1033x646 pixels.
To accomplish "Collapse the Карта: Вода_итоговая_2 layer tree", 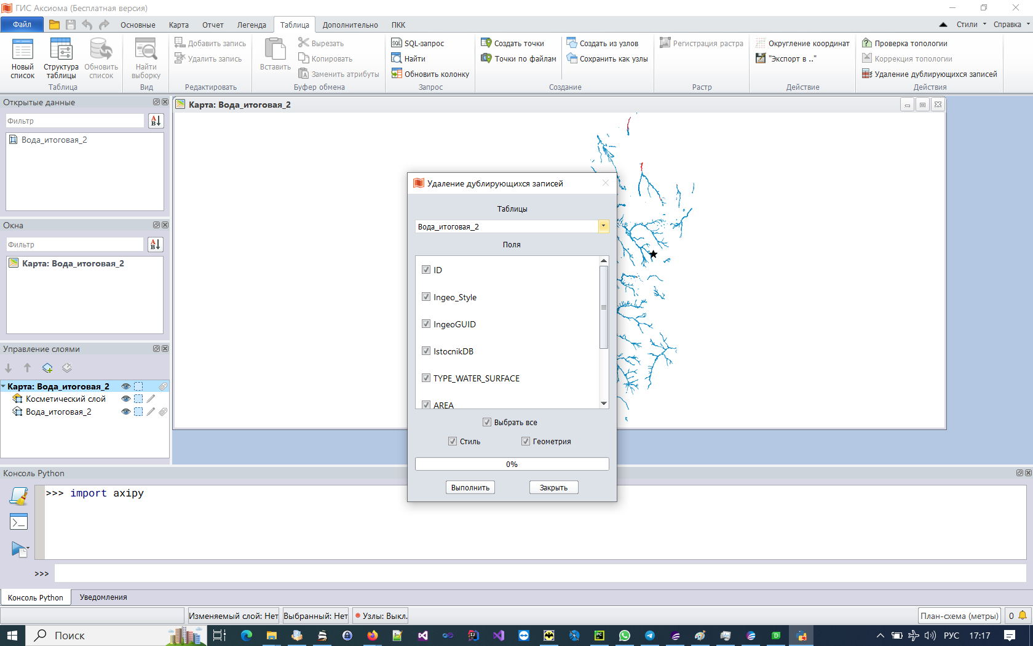I will click(x=4, y=386).
